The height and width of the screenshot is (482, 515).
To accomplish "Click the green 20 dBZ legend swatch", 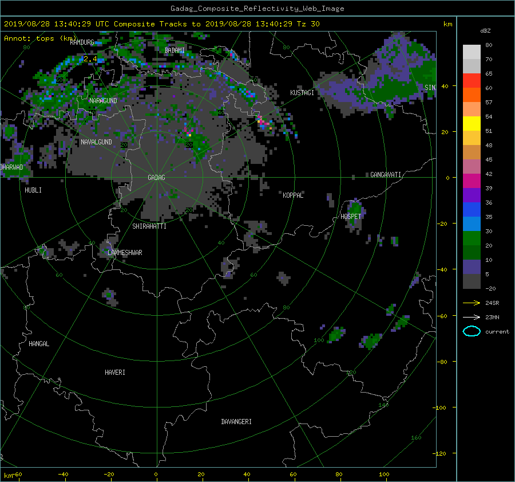I will (x=472, y=238).
